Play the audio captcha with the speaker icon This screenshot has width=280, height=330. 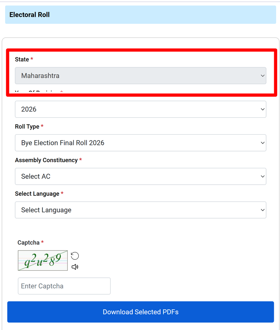pos(75,267)
